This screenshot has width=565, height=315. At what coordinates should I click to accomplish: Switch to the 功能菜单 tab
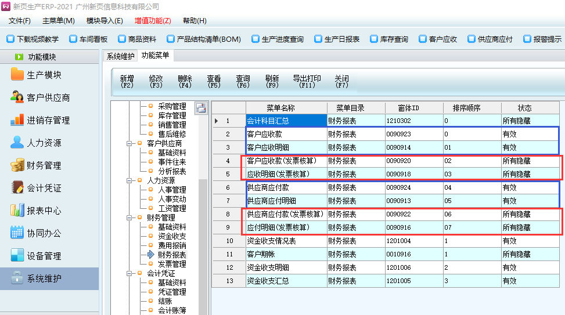pyautogui.click(x=155, y=56)
